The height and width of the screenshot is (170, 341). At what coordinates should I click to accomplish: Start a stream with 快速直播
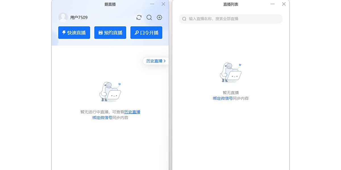(x=74, y=32)
